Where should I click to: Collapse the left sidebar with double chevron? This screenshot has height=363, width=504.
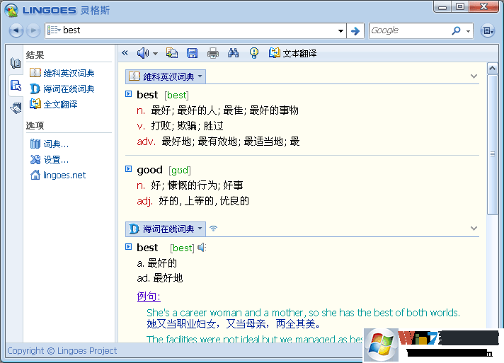click(x=125, y=53)
